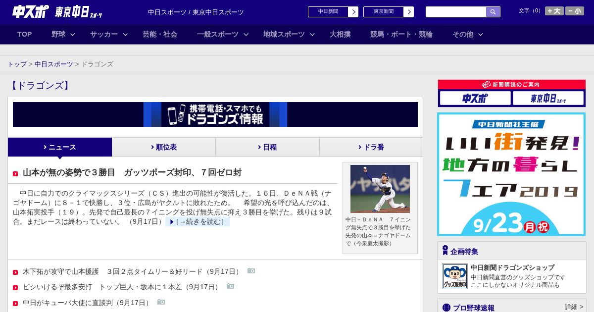Open the 中日新聞 link button
594x312 pixels.
[328, 12]
